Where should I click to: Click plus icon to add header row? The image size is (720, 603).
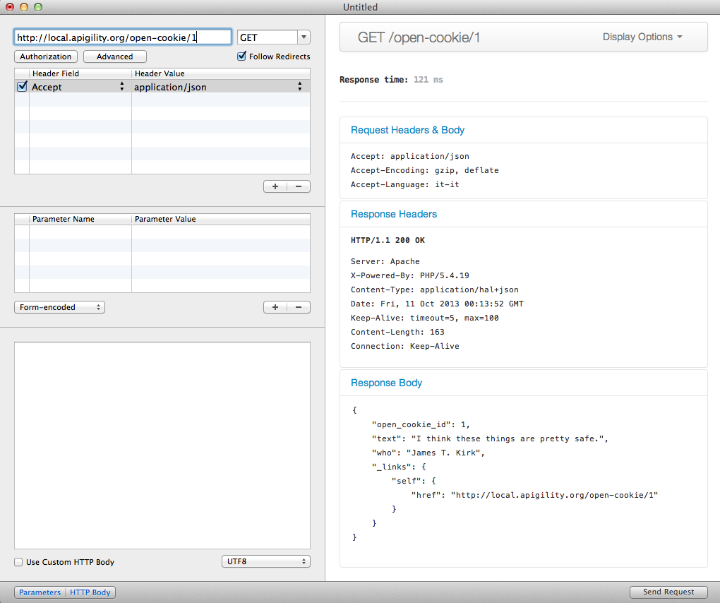(275, 186)
